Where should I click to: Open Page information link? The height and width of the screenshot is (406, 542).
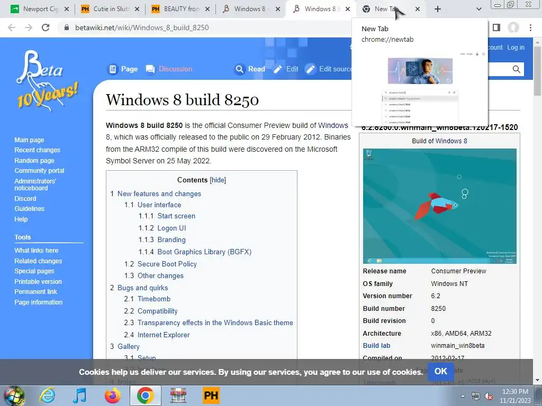click(38, 302)
